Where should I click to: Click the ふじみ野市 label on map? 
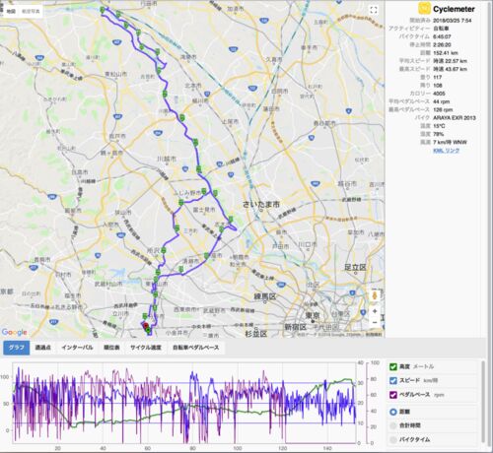click(187, 193)
